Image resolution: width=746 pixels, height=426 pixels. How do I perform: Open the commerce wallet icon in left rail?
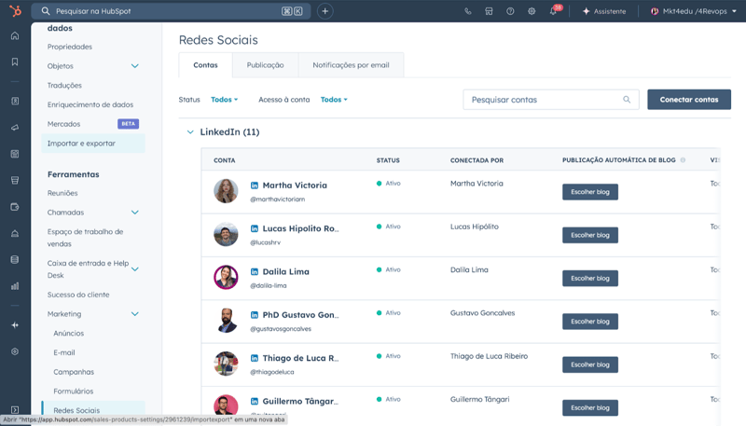pos(15,207)
